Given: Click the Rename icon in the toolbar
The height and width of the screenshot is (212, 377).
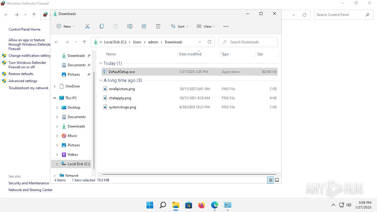Looking at the screenshot, I should [130, 26].
